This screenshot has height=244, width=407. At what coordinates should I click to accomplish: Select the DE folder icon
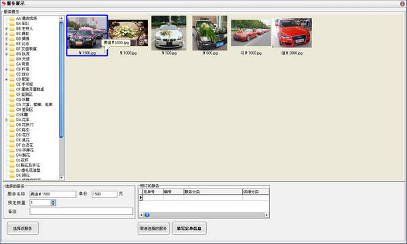pos(12,140)
